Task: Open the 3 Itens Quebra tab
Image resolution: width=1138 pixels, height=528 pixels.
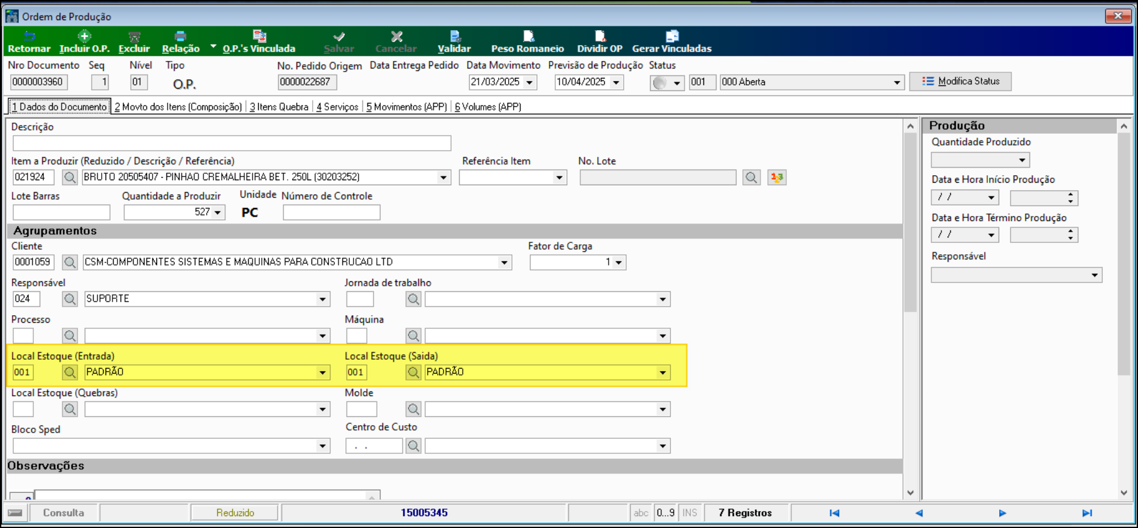Action: tap(279, 107)
